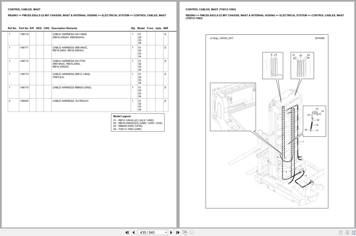This screenshot has width=356, height=236.
Task: Click part number 148711
Action: point(24,48)
